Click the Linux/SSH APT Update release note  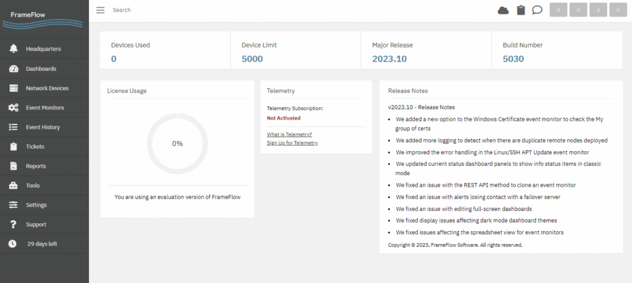[x=492, y=152]
